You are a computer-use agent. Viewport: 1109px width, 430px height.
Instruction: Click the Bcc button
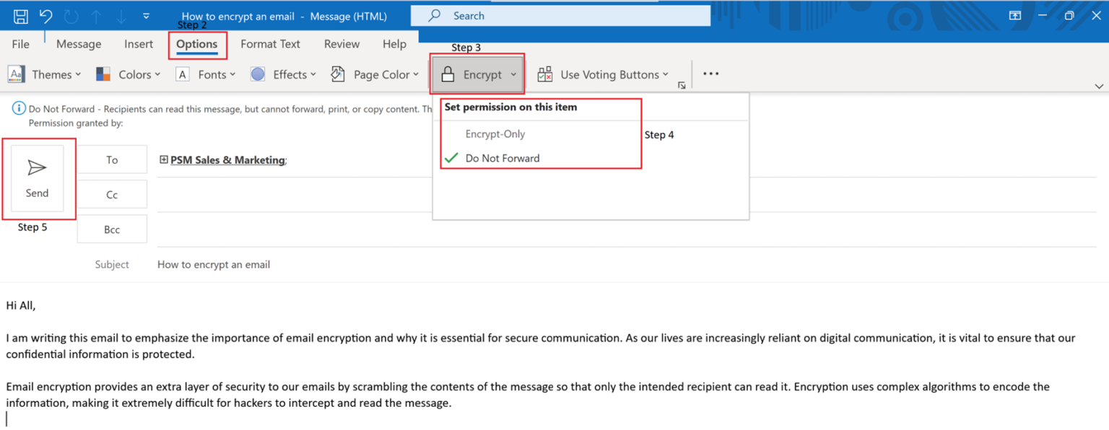pos(112,229)
